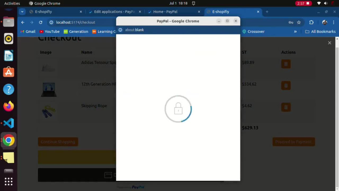Open a new browser tab
The width and height of the screenshot is (339, 191).
pos(267,12)
